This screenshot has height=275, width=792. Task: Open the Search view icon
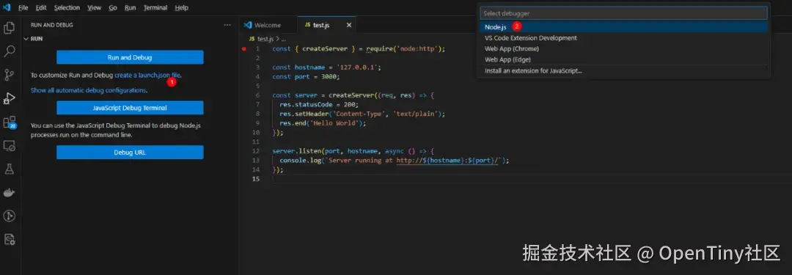coord(9,51)
